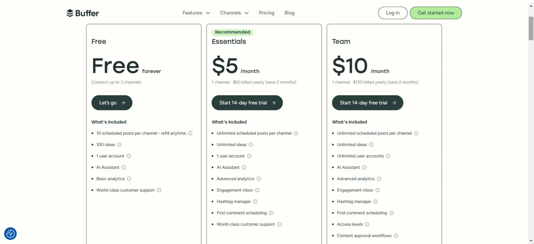Click '$60 billed yearly' text

point(248,82)
